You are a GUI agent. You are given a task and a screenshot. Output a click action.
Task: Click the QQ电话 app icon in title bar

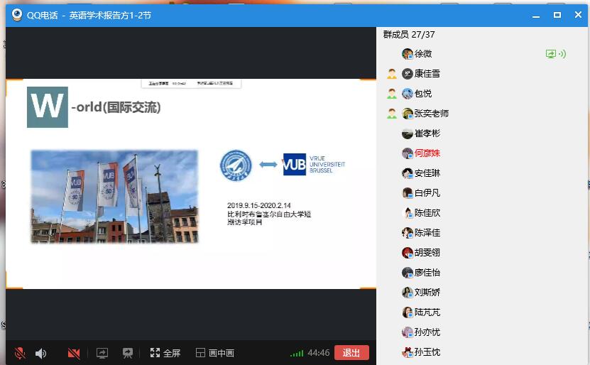point(16,15)
